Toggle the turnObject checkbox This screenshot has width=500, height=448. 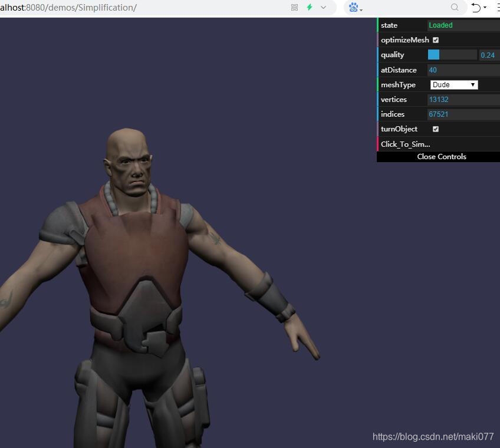pyautogui.click(x=436, y=129)
